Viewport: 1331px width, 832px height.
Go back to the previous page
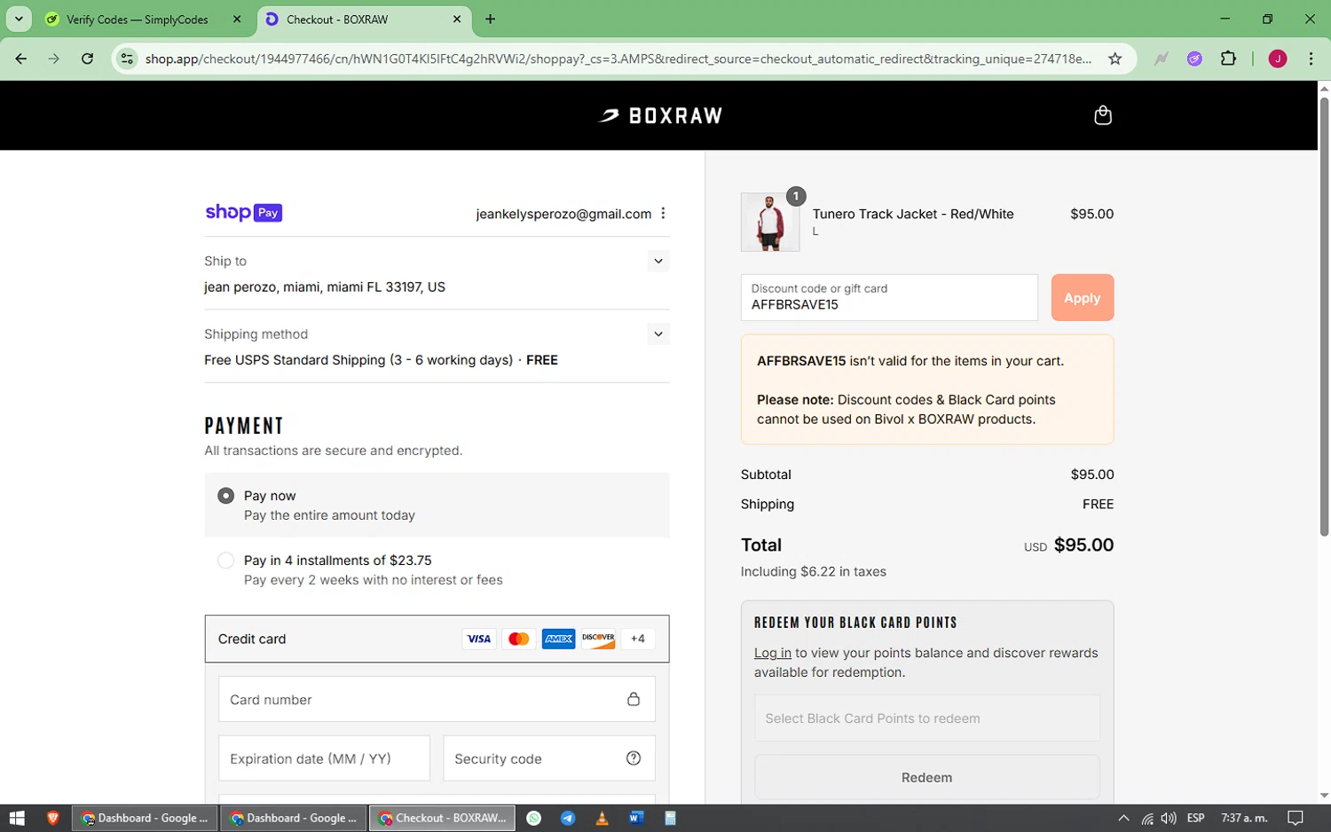(x=20, y=59)
